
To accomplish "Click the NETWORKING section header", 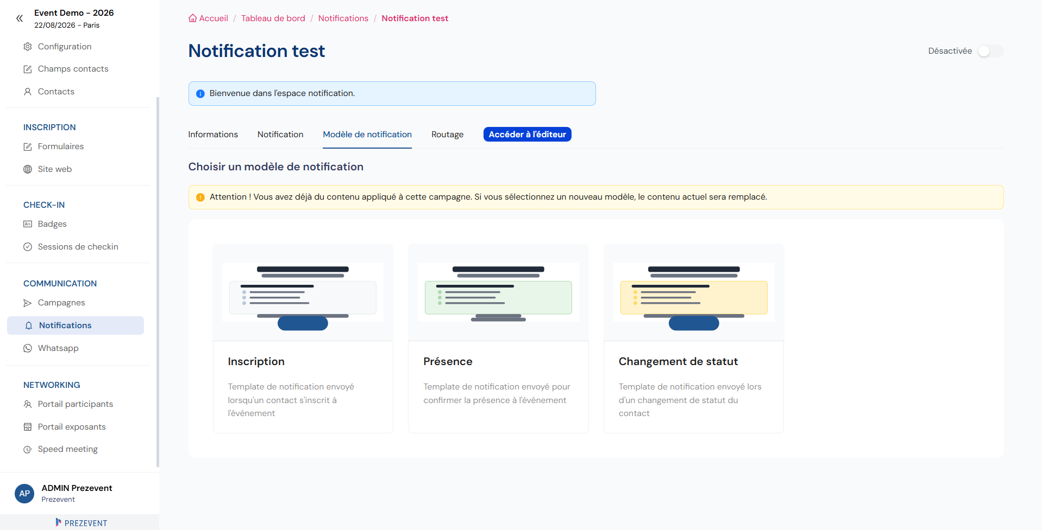I will coord(52,385).
